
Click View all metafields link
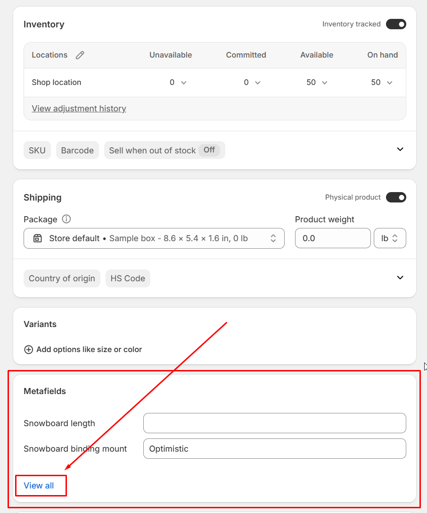tap(39, 486)
